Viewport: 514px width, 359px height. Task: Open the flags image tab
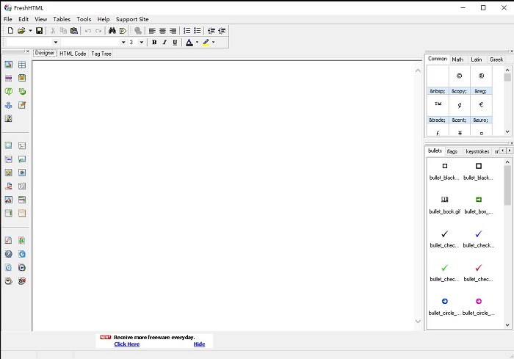452,151
